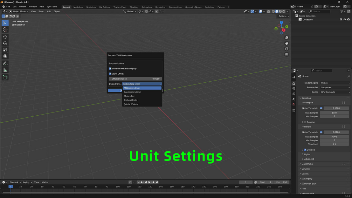Open the Tool properties tab
Screen dimensions: 352x198
(294, 77)
